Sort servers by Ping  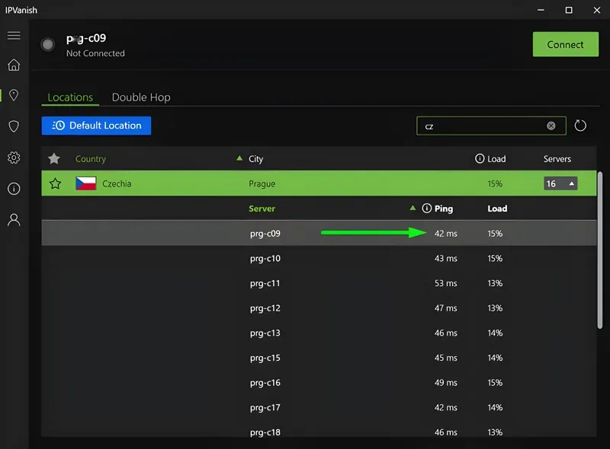tap(444, 209)
